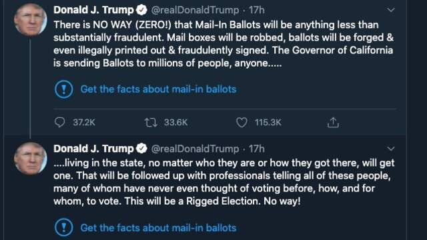Open first 'Get the facts about mail-in ballots' link
This screenshot has width=427, height=240.
[x=158, y=89]
